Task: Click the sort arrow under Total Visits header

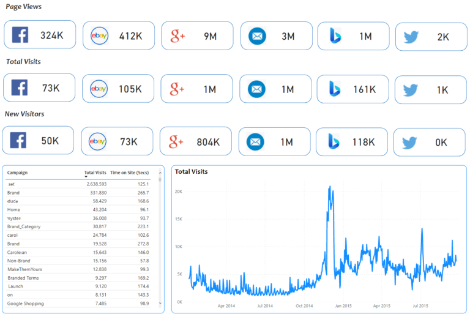Action: (86, 177)
